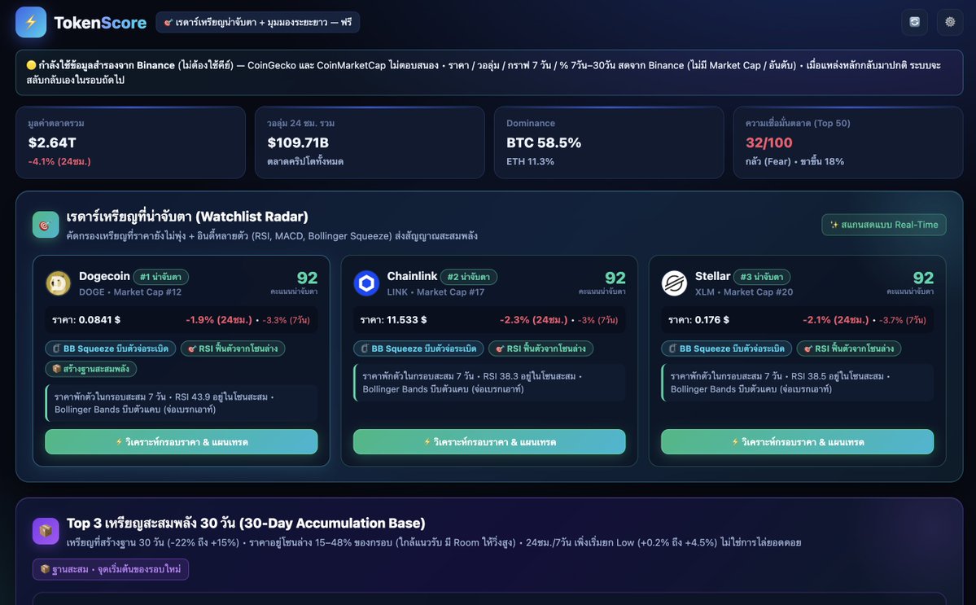This screenshot has height=605, width=976.
Task: Click Dogecoin's วิเคราะห์กรอบราคา & แผนเทรด button
Action: (x=182, y=442)
